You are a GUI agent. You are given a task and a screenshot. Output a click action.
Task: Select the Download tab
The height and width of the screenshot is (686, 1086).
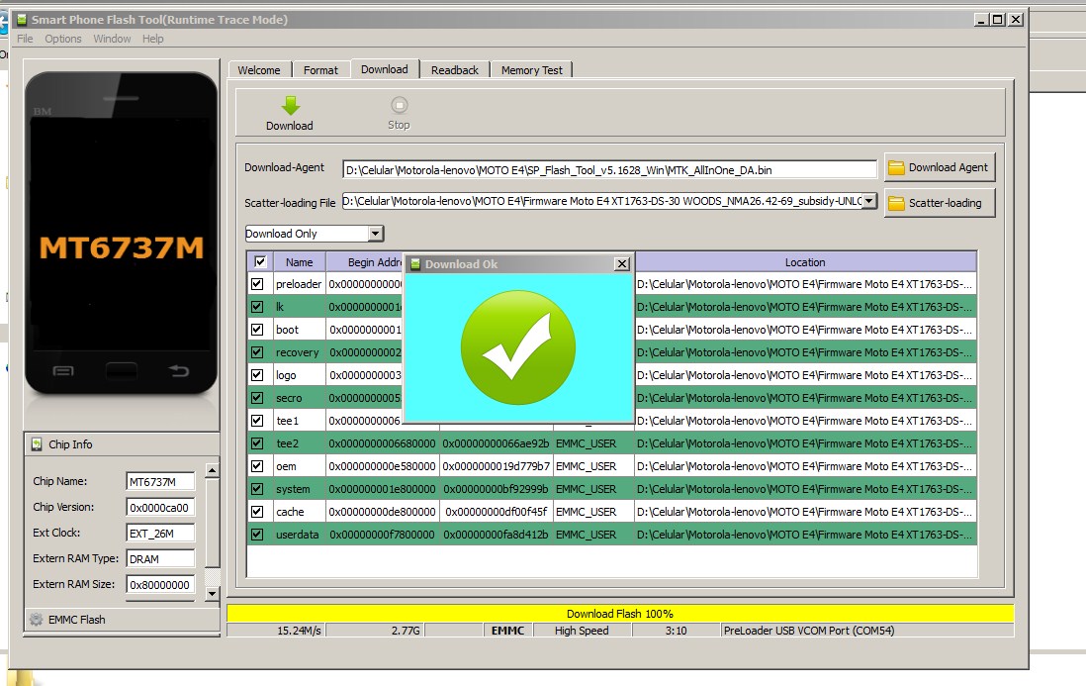point(385,68)
